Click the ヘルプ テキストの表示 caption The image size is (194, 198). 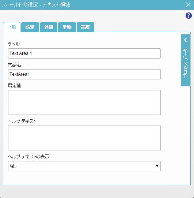click(x=28, y=157)
